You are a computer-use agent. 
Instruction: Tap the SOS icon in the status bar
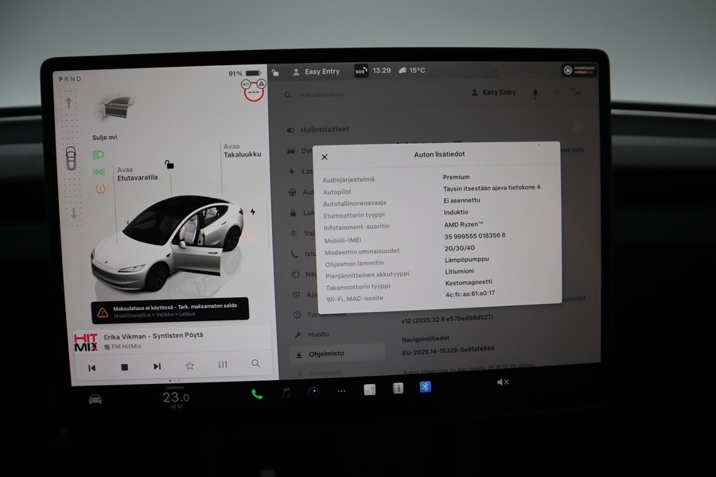[360, 71]
